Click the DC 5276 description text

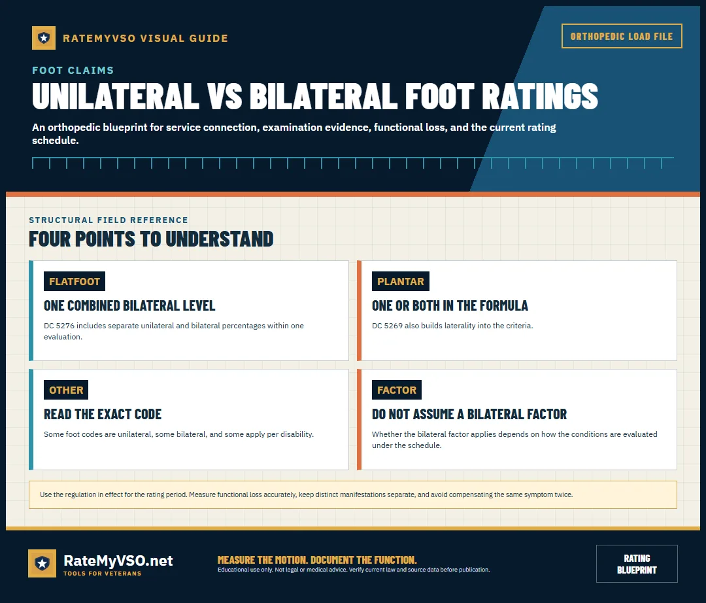(174, 331)
